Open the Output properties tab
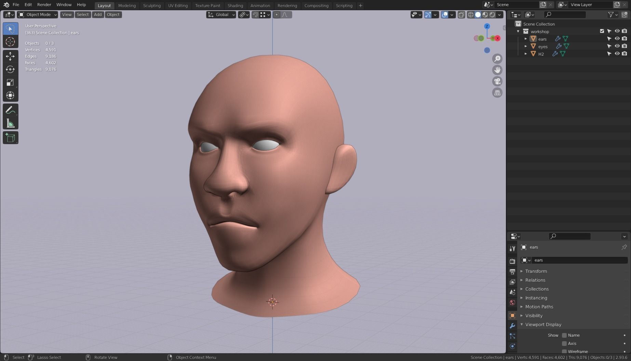 [x=512, y=272]
